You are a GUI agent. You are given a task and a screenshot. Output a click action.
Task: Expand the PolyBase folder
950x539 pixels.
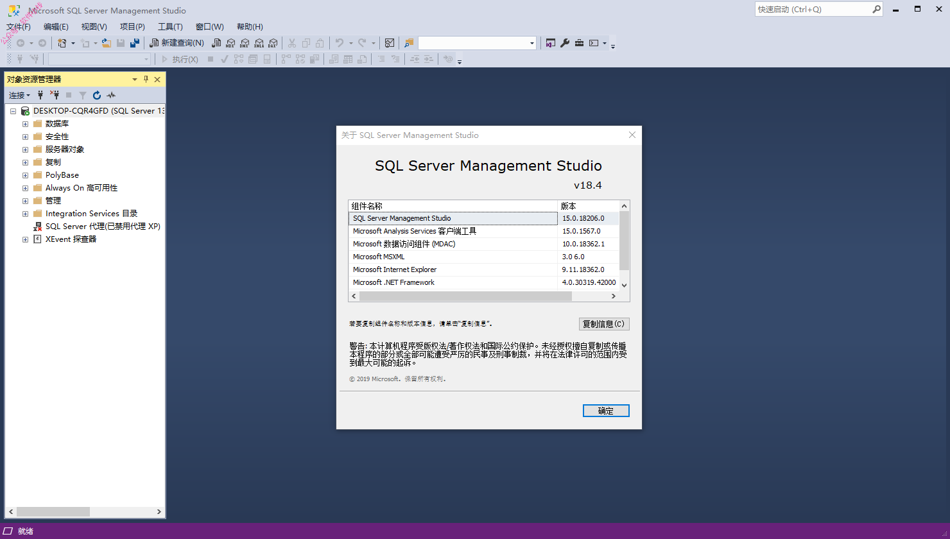point(25,175)
